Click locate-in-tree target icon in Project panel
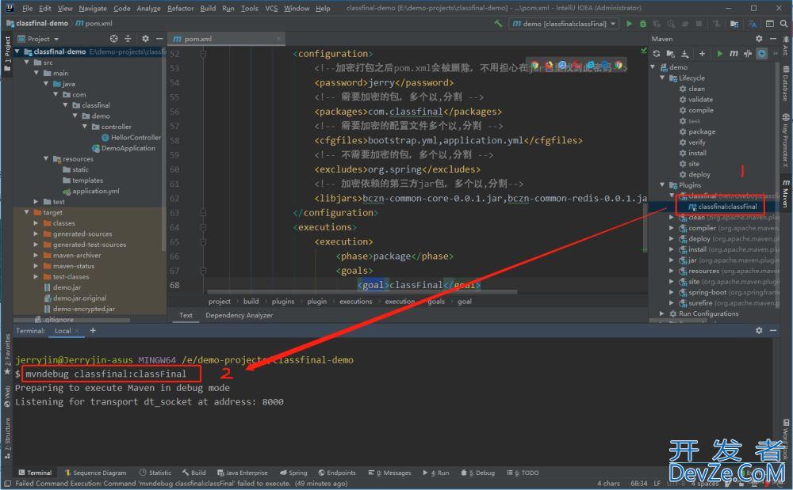This screenshot has width=793, height=490. 113,39
